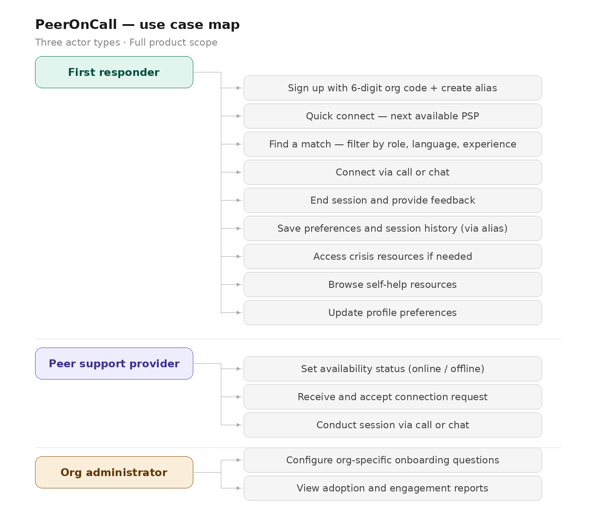The width and height of the screenshot is (596, 509).
Task: Select the Peer support provider actor box
Action: 114,364
